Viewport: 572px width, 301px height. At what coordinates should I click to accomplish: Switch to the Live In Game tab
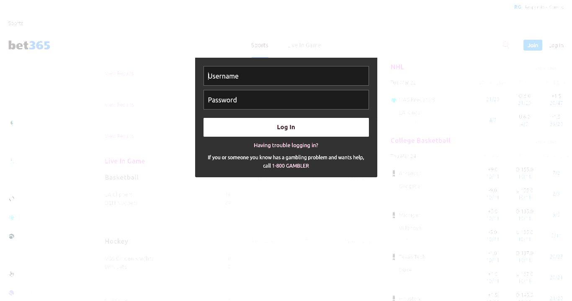[304, 45]
